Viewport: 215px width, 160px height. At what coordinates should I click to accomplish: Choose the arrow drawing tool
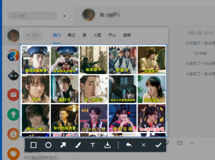click(63, 145)
